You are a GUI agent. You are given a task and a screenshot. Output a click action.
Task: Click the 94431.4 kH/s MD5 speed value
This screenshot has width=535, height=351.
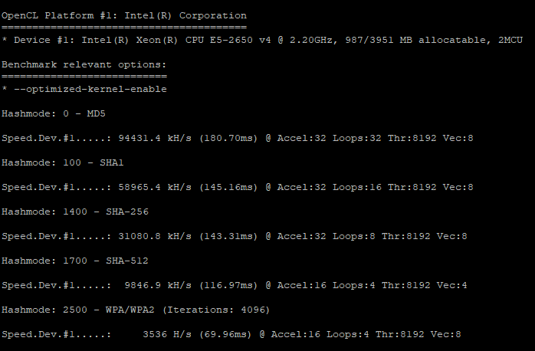(x=155, y=138)
